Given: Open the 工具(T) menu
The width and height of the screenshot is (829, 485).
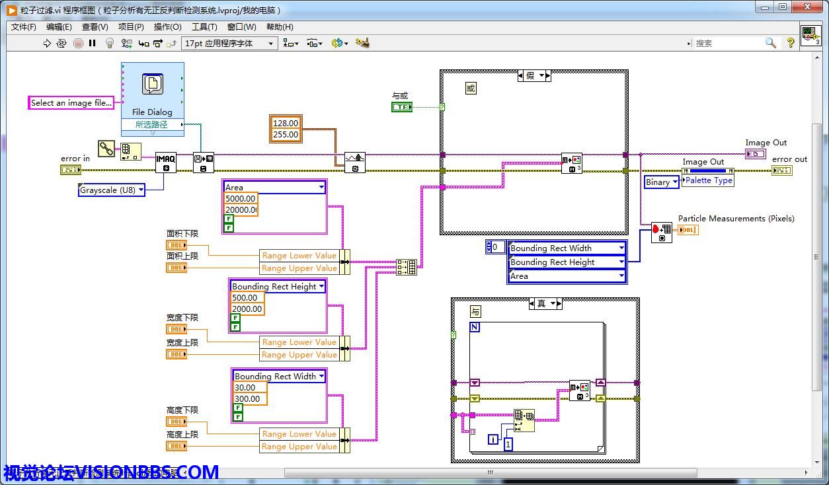Looking at the screenshot, I should coord(204,27).
